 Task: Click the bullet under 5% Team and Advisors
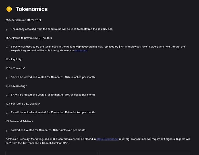click(x=7, y=130)
